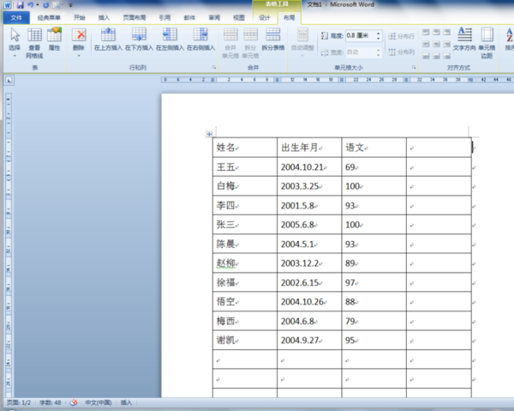Switch to the 设计 (Design) tab
The image size is (514, 411).
[265, 18]
